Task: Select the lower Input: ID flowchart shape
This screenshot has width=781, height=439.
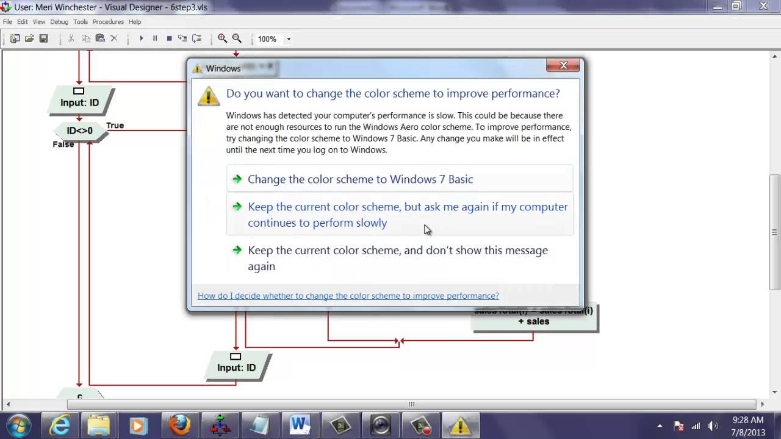Action: click(x=237, y=367)
